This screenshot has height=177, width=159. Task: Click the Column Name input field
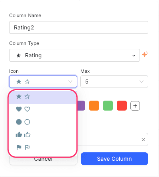coord(79,27)
